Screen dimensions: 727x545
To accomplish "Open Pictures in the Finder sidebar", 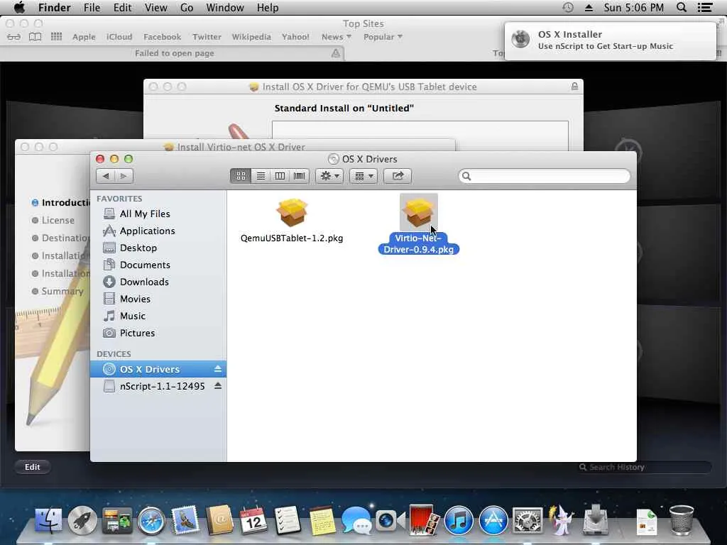I will click(x=158, y=334).
